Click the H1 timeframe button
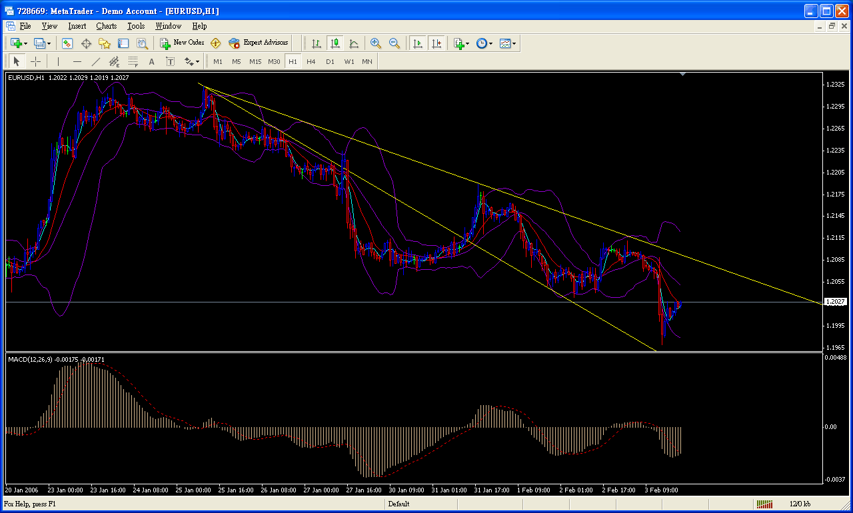The image size is (853, 513). [x=293, y=62]
